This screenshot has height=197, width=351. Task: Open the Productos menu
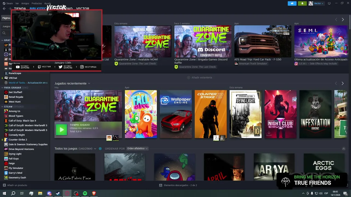[37, 3]
